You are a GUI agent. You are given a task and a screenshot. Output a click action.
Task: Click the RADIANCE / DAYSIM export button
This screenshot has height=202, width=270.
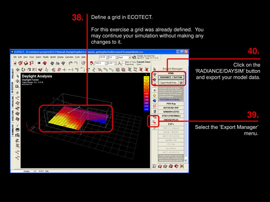point(171,78)
